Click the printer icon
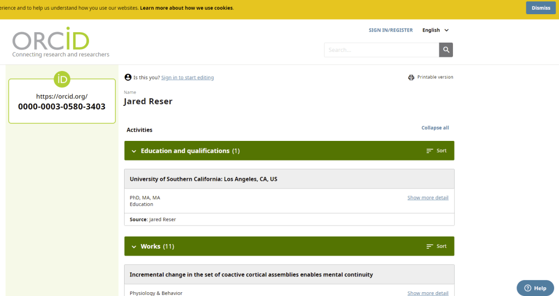Image resolution: width=559 pixels, height=296 pixels. pos(411,78)
